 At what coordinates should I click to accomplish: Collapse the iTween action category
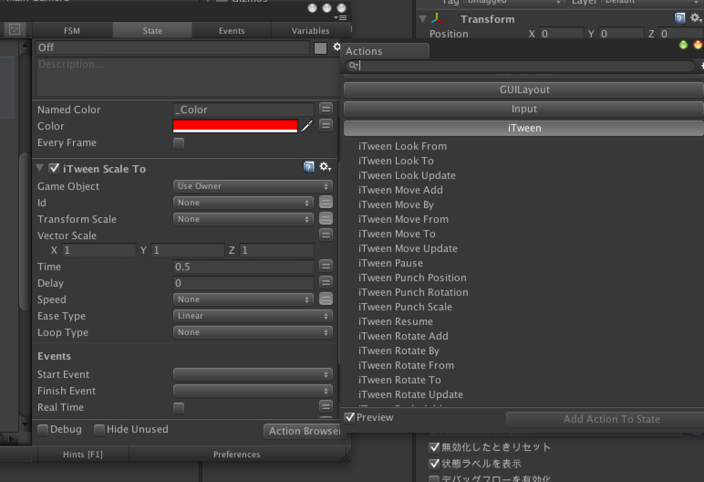[524, 128]
